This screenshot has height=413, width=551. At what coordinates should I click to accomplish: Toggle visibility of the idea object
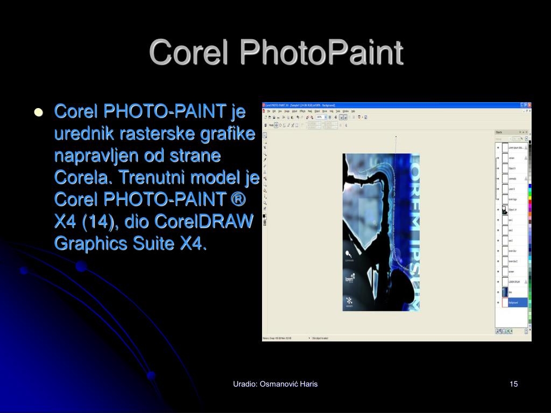point(498,292)
